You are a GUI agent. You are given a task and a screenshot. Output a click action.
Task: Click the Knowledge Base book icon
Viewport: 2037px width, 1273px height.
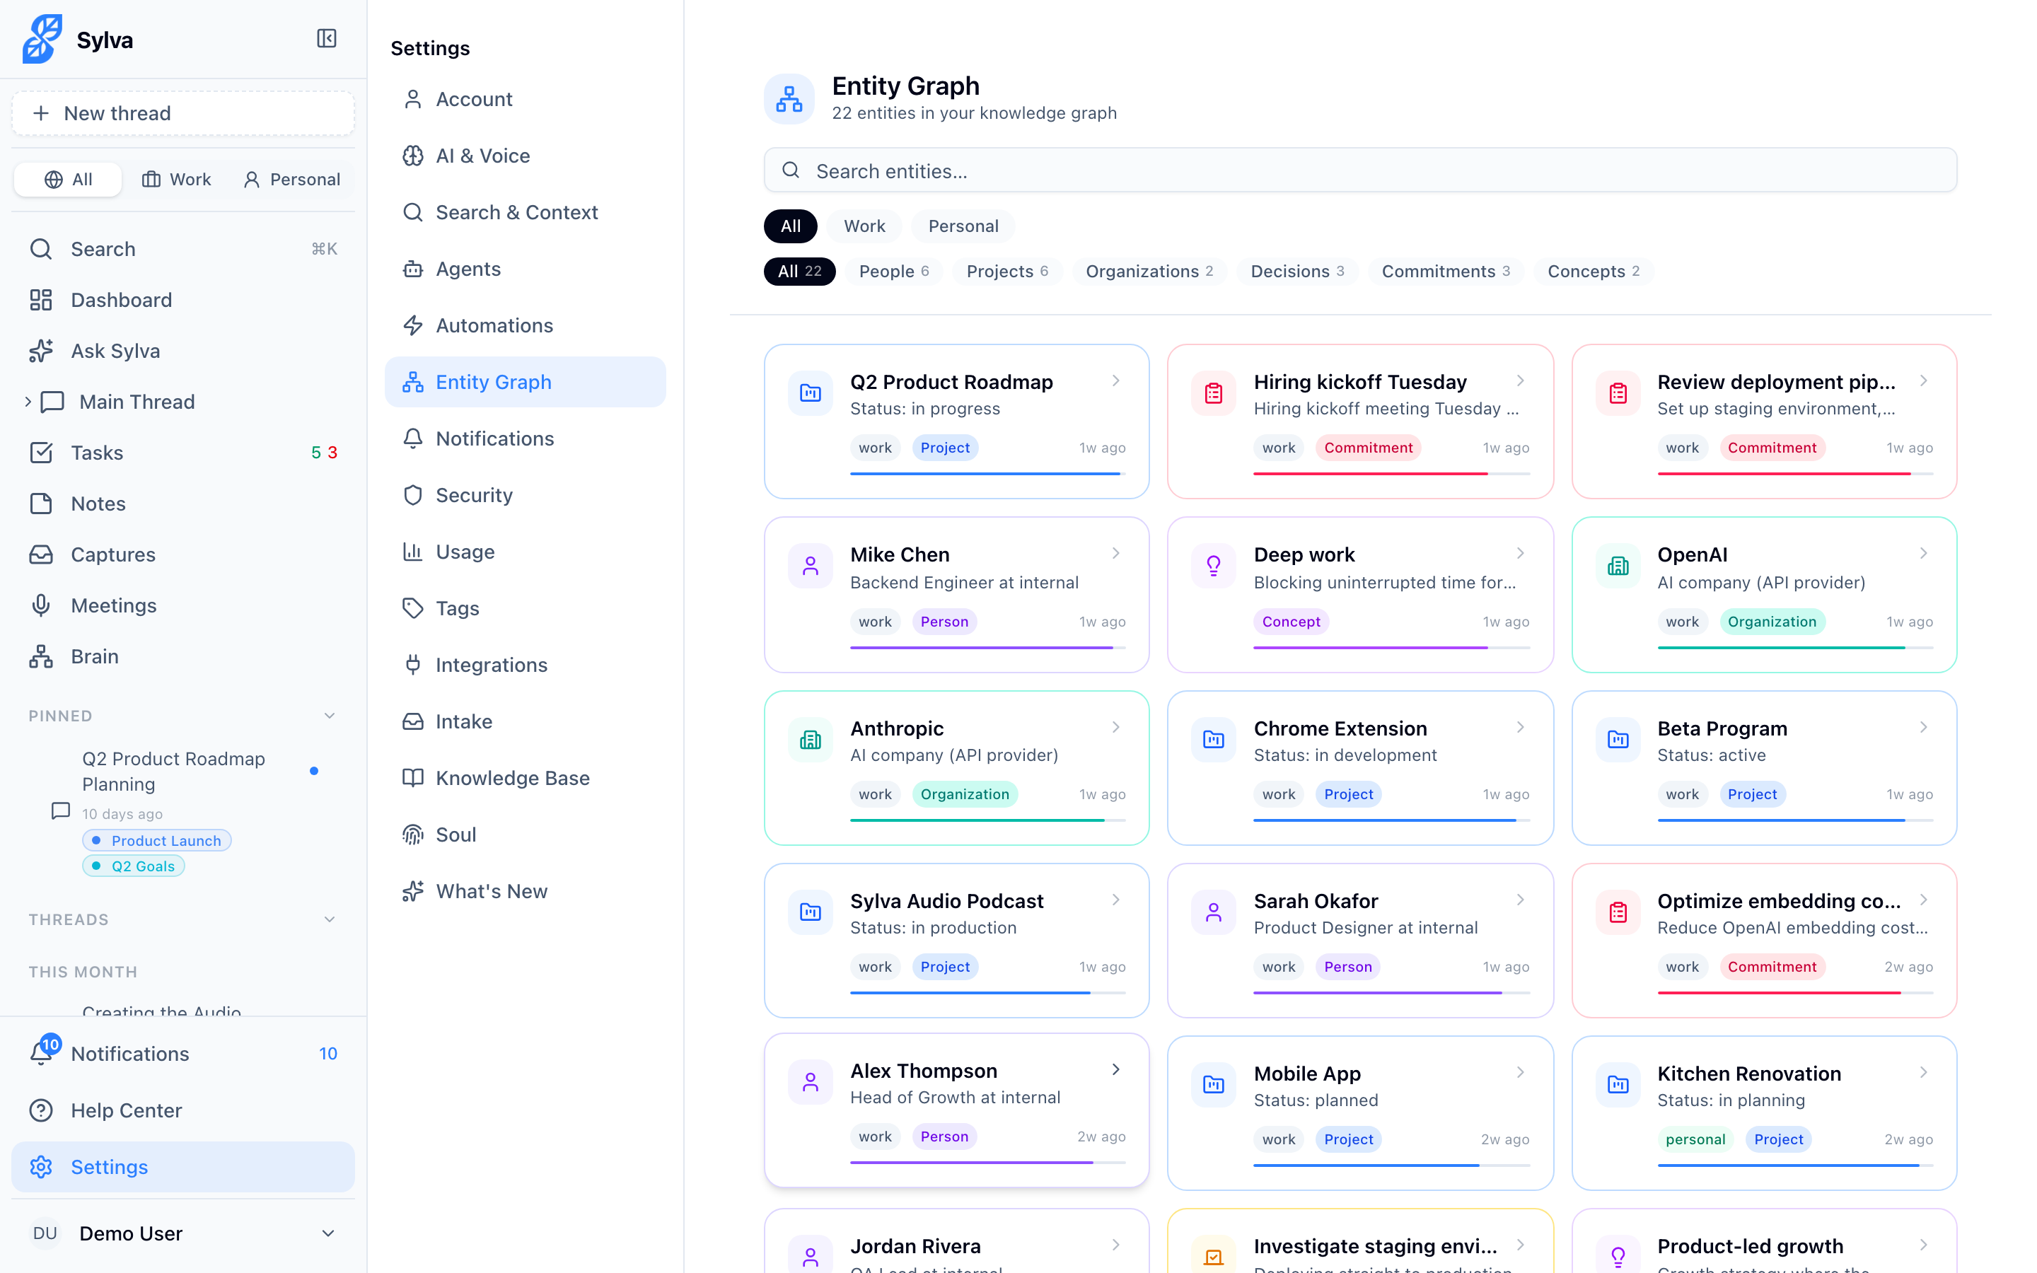tap(412, 778)
